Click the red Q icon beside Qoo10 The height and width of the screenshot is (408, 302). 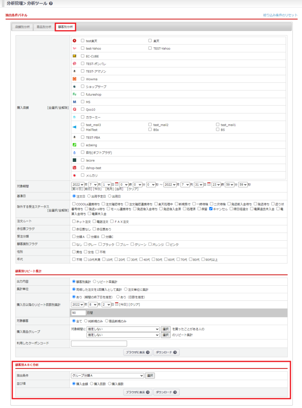point(75,109)
